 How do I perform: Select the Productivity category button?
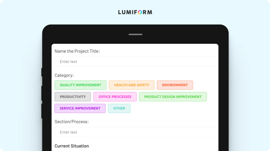pos(73,97)
